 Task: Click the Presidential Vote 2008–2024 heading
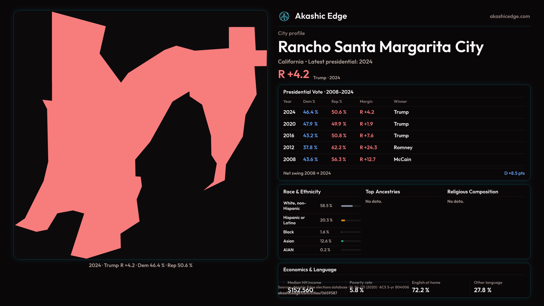click(318, 92)
